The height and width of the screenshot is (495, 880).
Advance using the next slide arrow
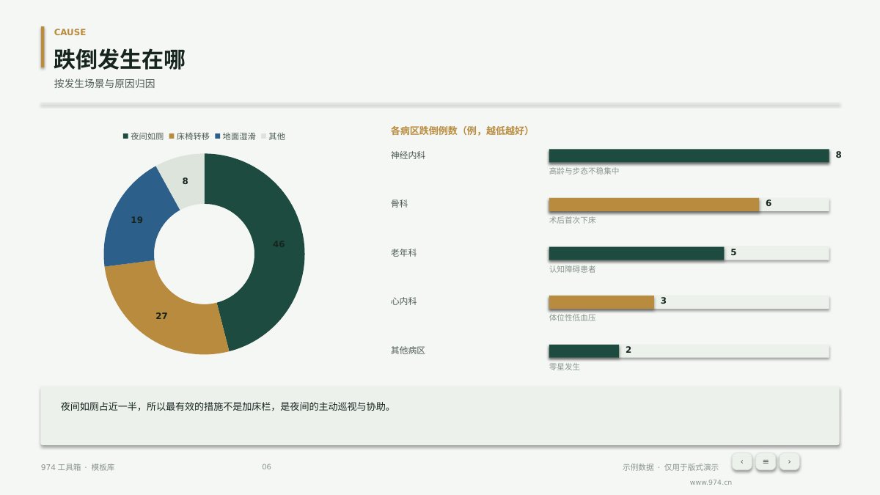tap(789, 461)
